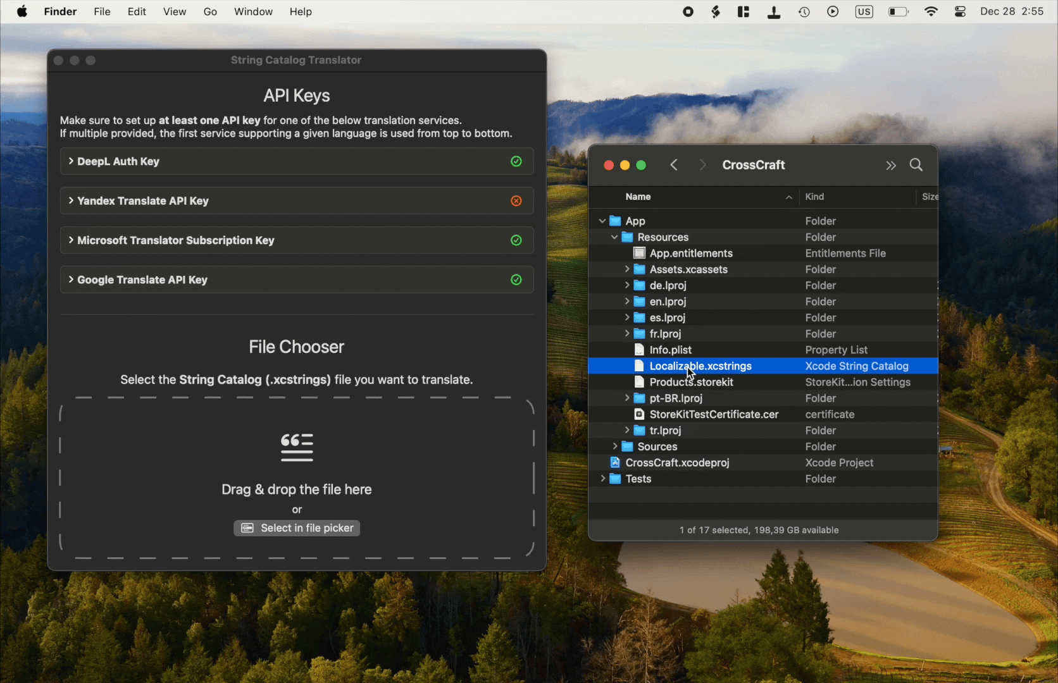Expand DeepL Auth Key section
Screen dimensions: 1058x683
point(71,161)
